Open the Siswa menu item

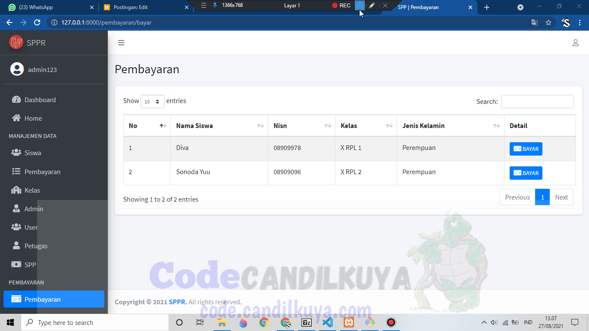(x=54, y=153)
